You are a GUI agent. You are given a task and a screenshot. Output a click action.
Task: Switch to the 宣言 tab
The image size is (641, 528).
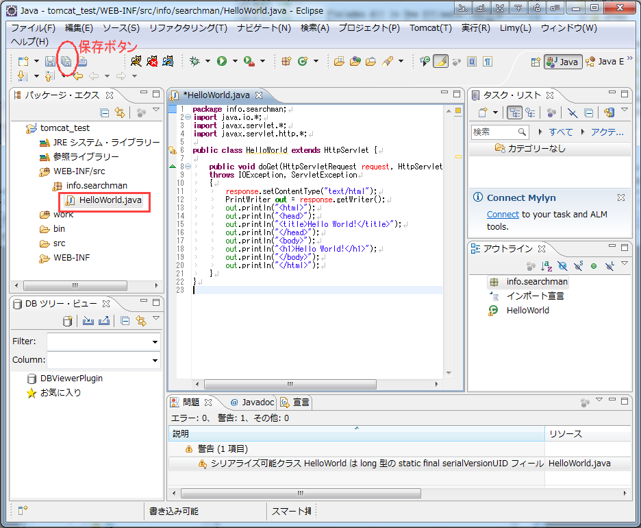pyautogui.click(x=295, y=403)
